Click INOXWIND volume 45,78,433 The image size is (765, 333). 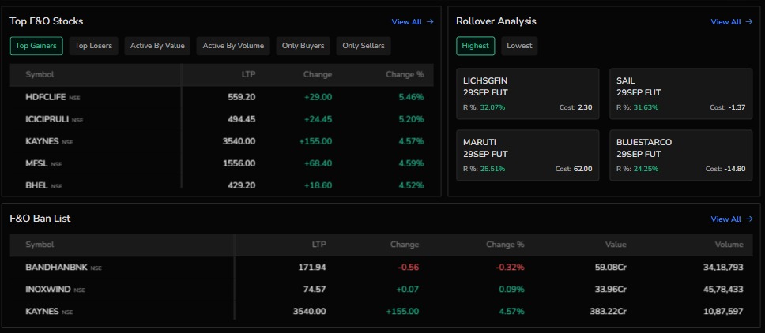click(723, 289)
